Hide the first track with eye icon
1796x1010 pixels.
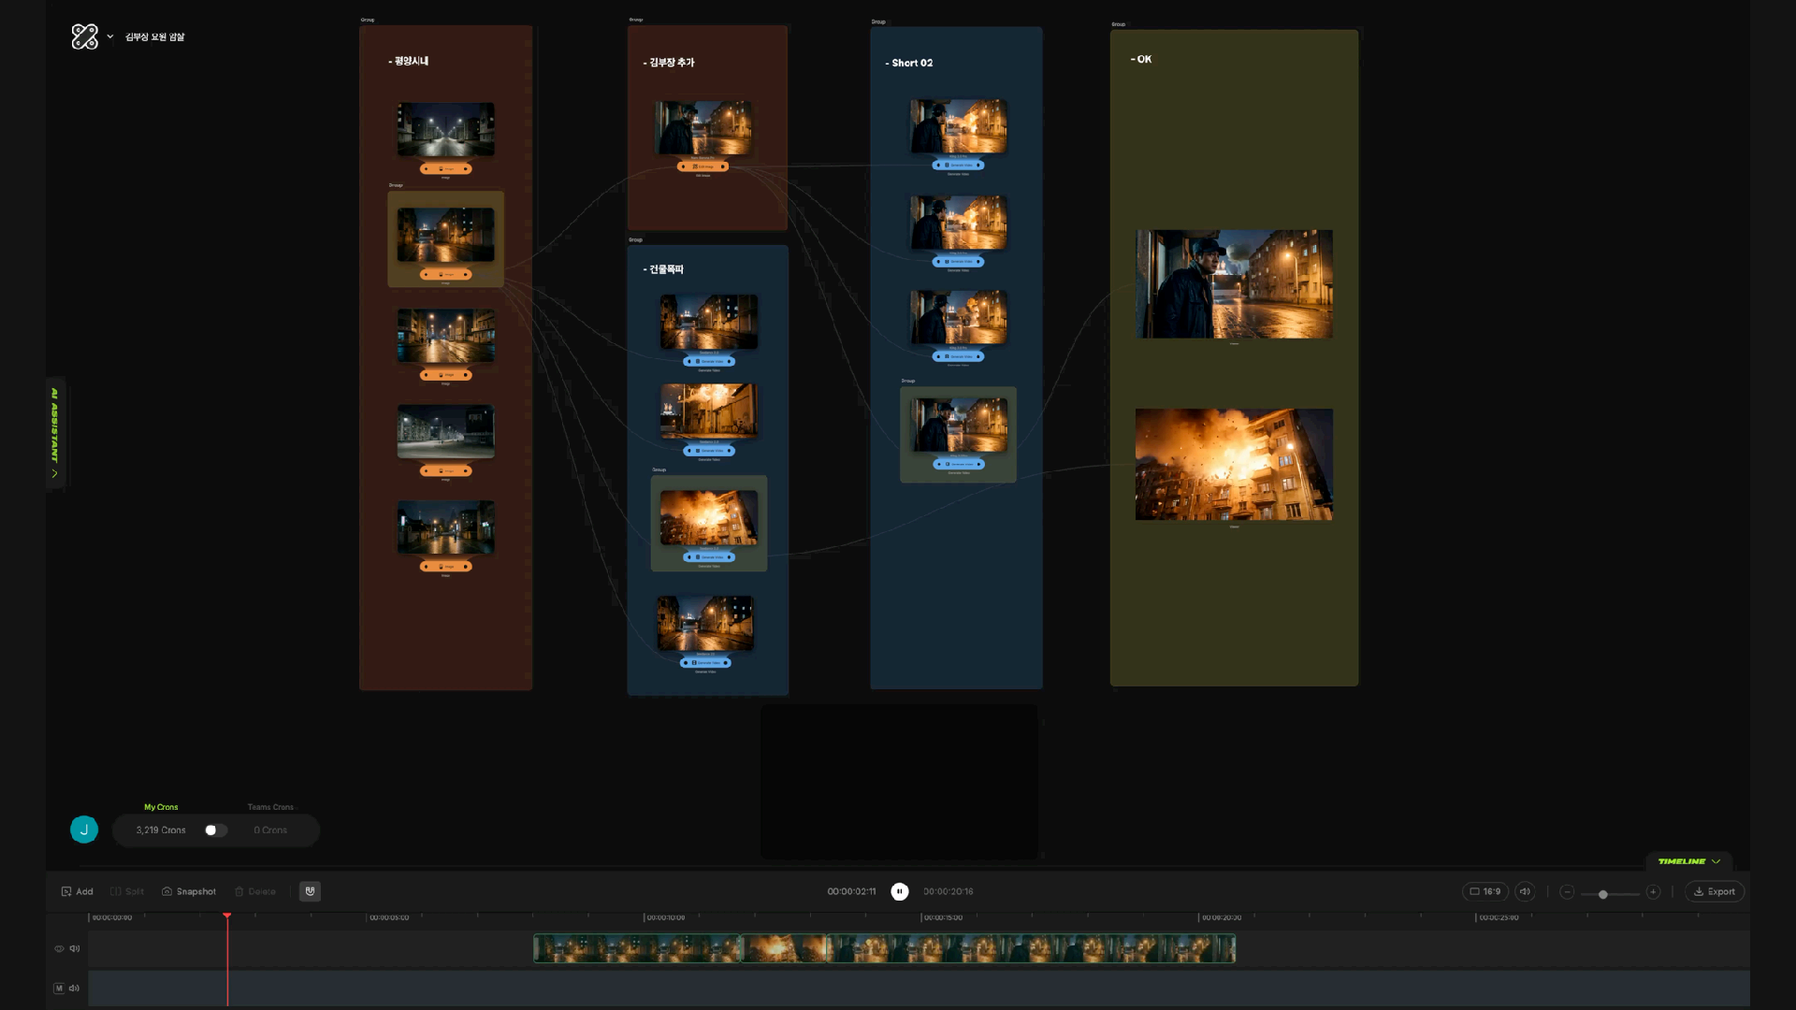(59, 948)
